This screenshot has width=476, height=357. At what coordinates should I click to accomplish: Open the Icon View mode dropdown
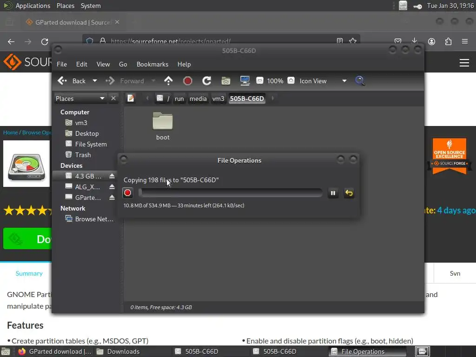pyautogui.click(x=323, y=81)
